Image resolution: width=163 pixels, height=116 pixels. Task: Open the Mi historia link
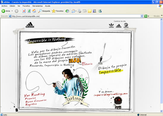pos(87,64)
